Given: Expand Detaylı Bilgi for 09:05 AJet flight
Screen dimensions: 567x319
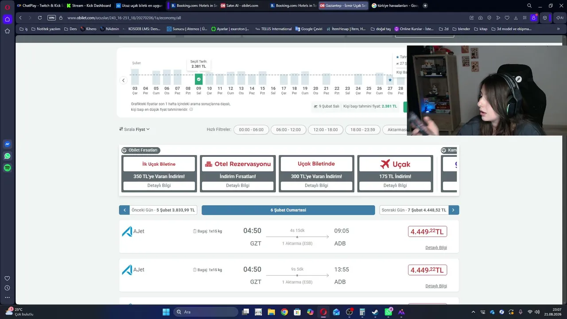Looking at the screenshot, I should tap(436, 248).
